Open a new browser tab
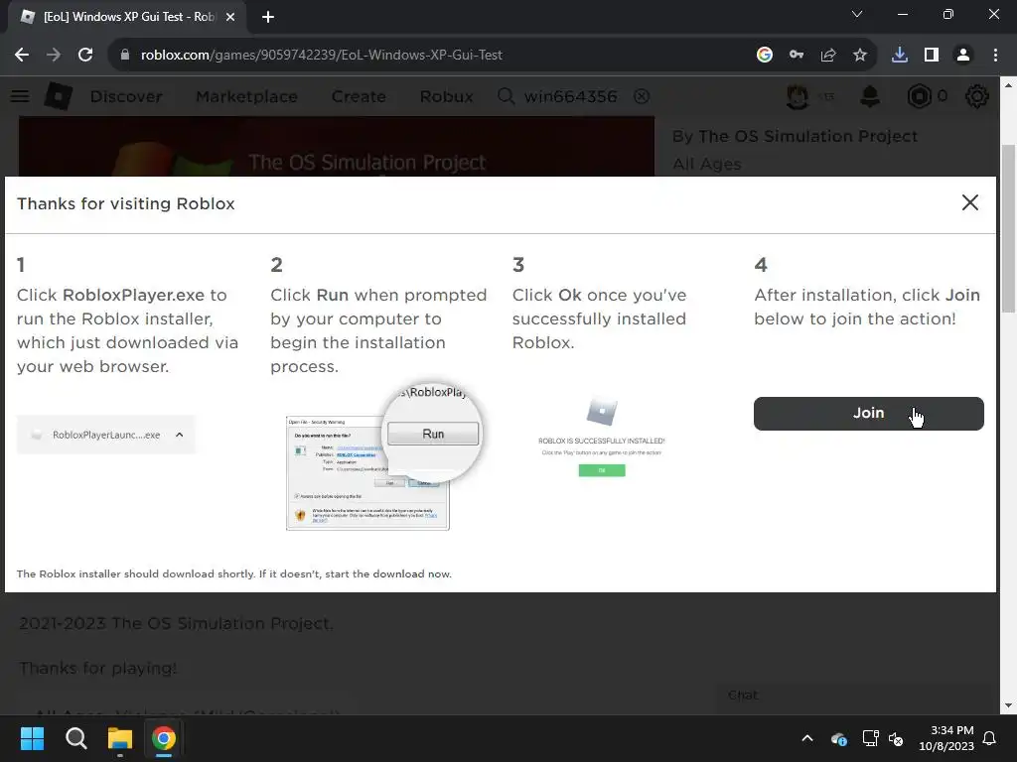The height and width of the screenshot is (762, 1017). [268, 17]
